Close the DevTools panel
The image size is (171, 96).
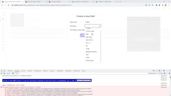click(170, 71)
